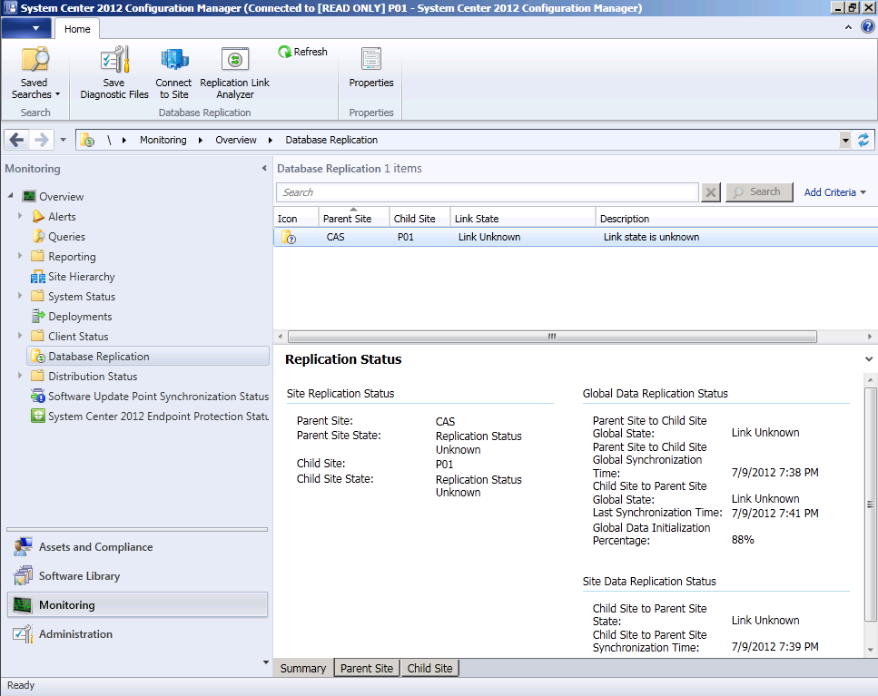Click the Monitoring workspace icon

click(x=23, y=605)
